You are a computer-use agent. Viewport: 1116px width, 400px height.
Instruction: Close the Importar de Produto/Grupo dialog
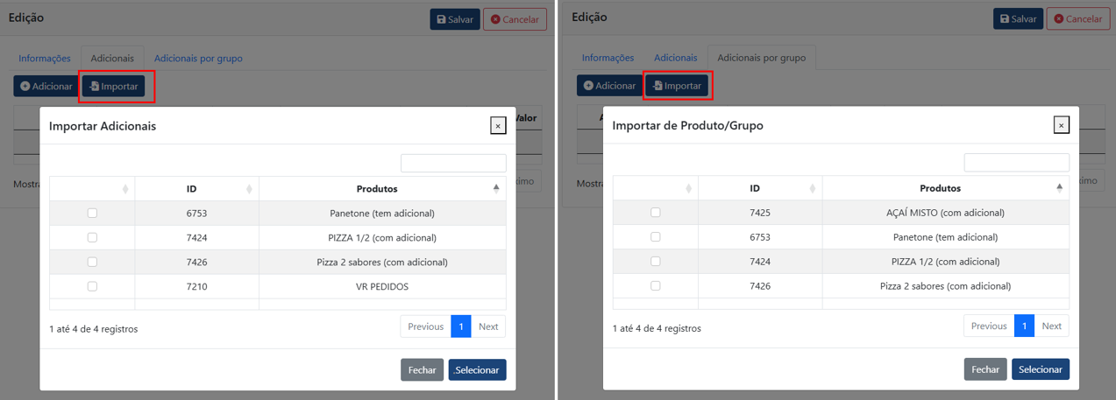(1061, 125)
